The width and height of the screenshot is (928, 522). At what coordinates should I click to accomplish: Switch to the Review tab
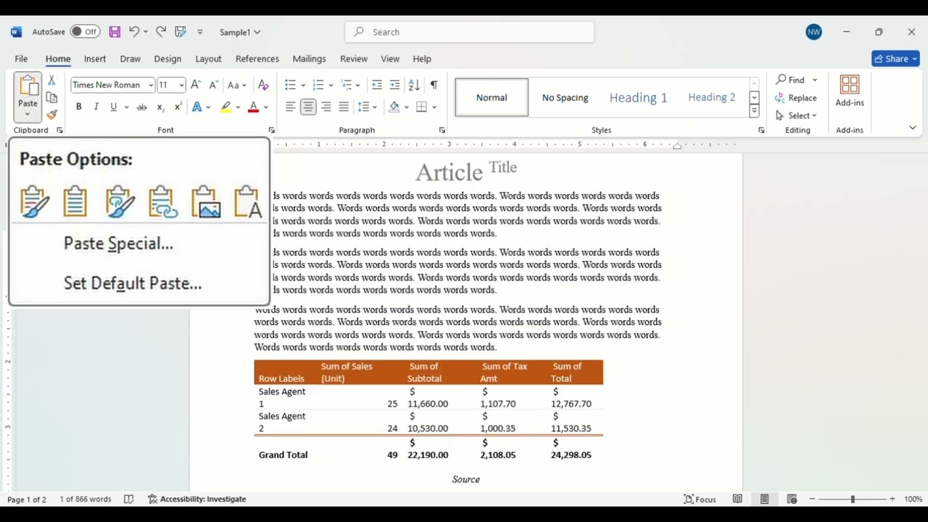[x=354, y=59]
